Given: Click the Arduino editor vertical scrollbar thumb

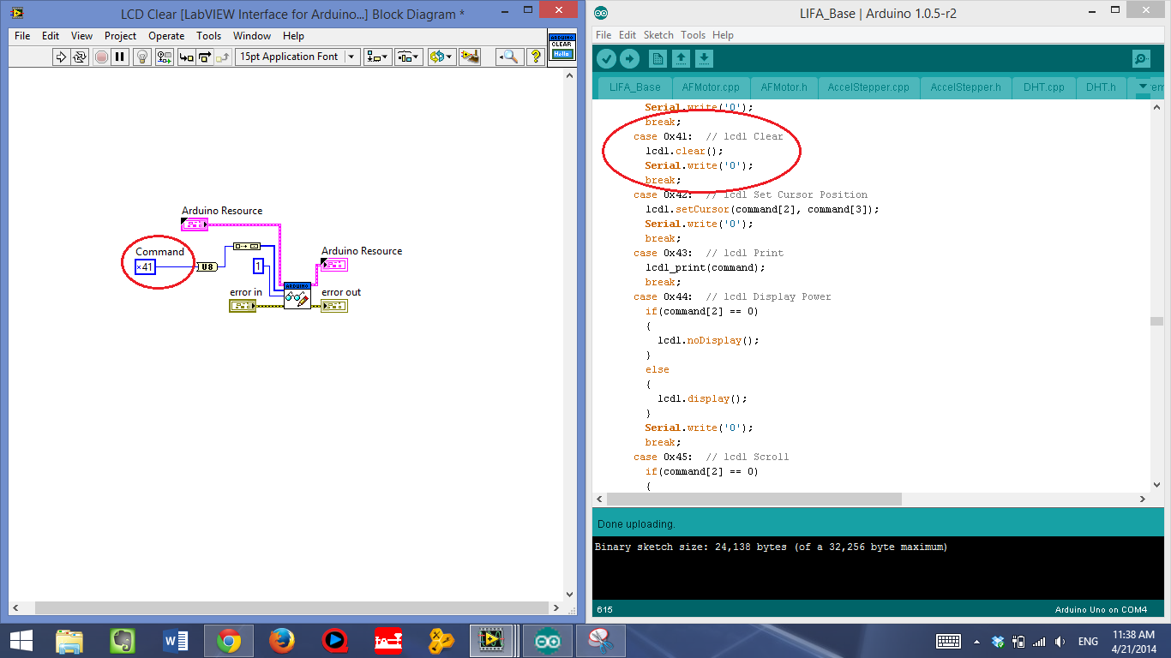Looking at the screenshot, I should click(1156, 321).
